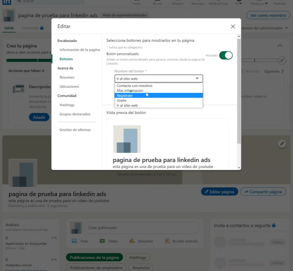Click the 'Editar página' button

(219, 192)
